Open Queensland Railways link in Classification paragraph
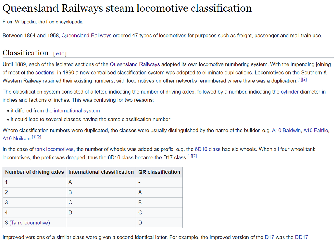This screenshot has width=336, height=242. point(135,64)
